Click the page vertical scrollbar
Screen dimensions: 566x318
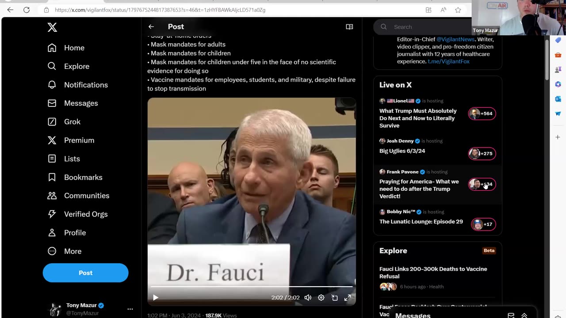(x=547, y=60)
